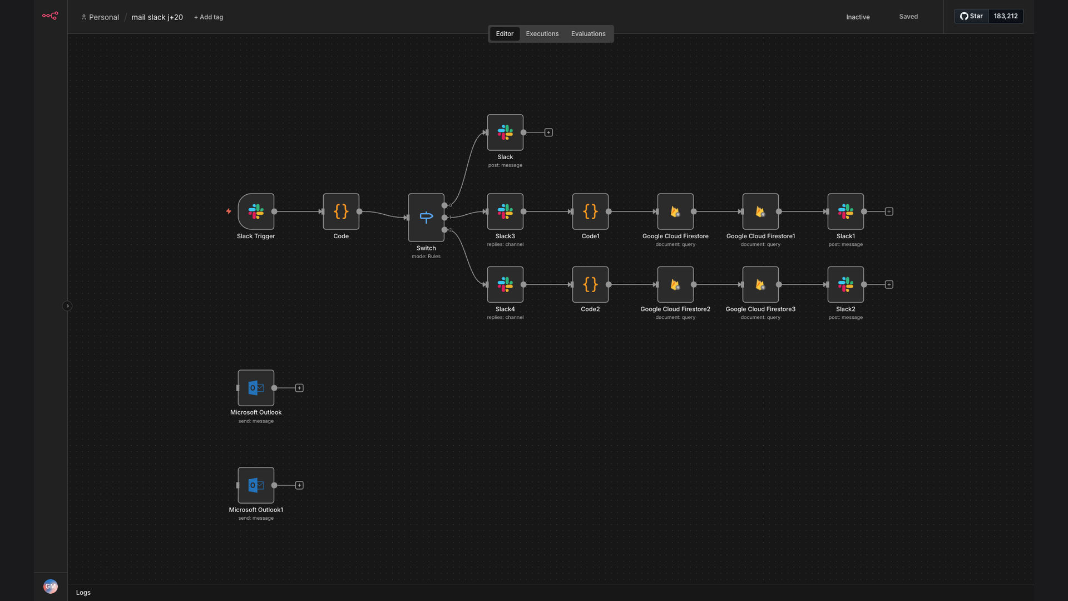Select the Slack post message node
Viewport: 1068px width, 601px height.
(x=505, y=132)
